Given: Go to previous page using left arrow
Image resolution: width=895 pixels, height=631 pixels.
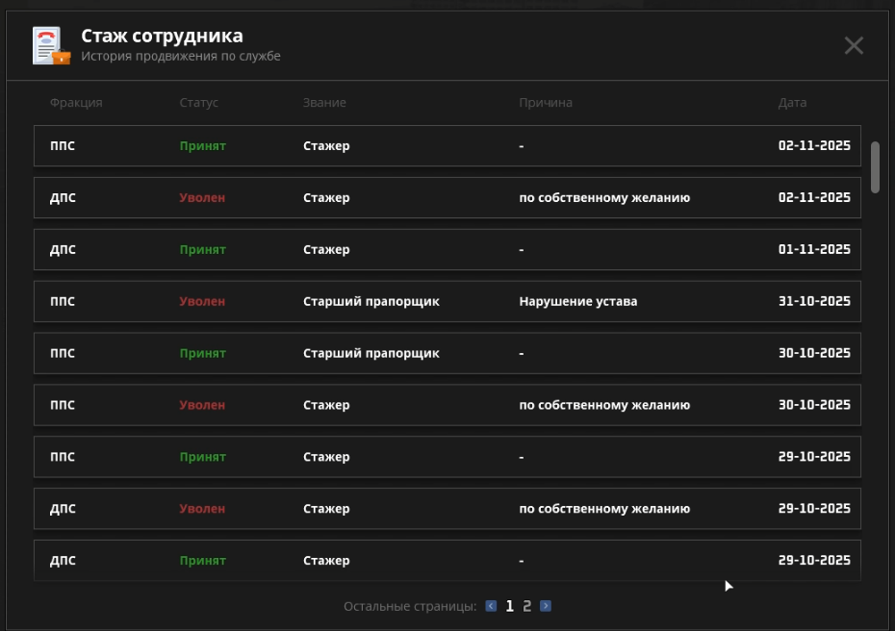Looking at the screenshot, I should coord(491,606).
